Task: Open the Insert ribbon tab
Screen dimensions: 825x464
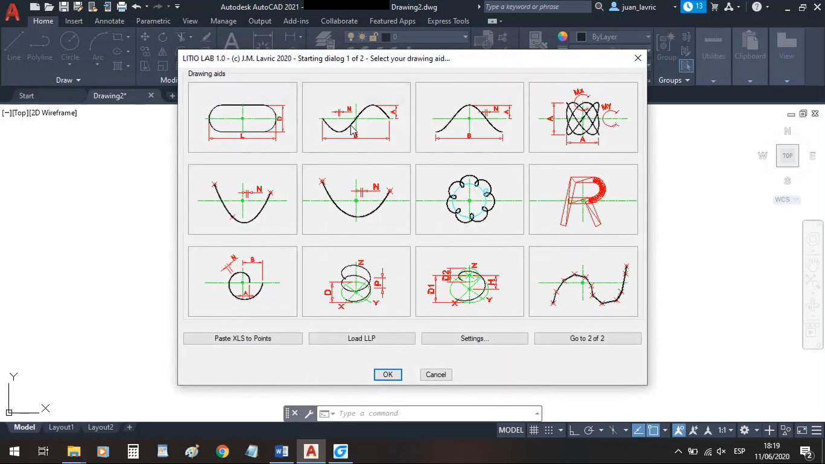Action: click(74, 21)
